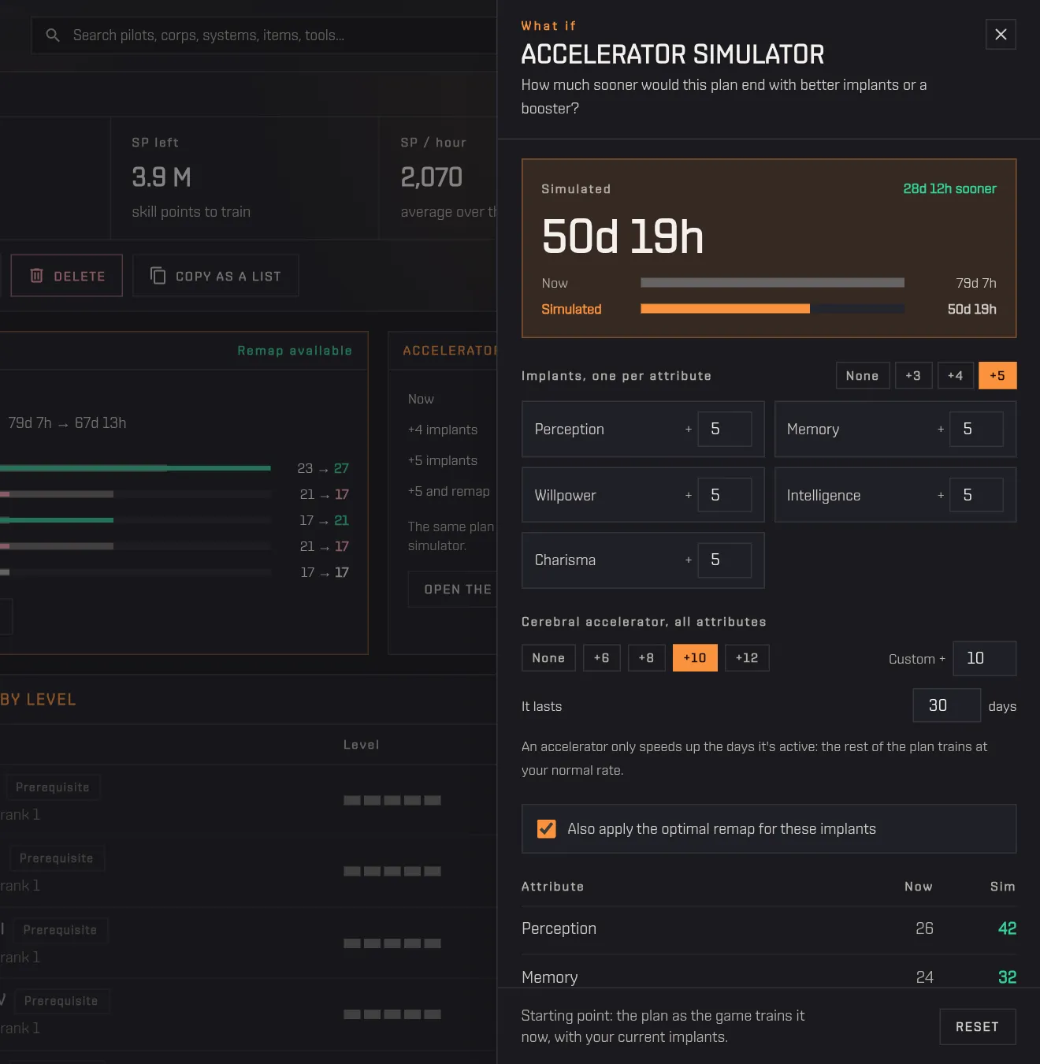Click the 28d 12h sooner text
The height and width of the screenshot is (1064, 1040).
pos(949,189)
